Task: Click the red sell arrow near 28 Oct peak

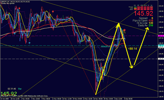Action: tap(19, 8)
